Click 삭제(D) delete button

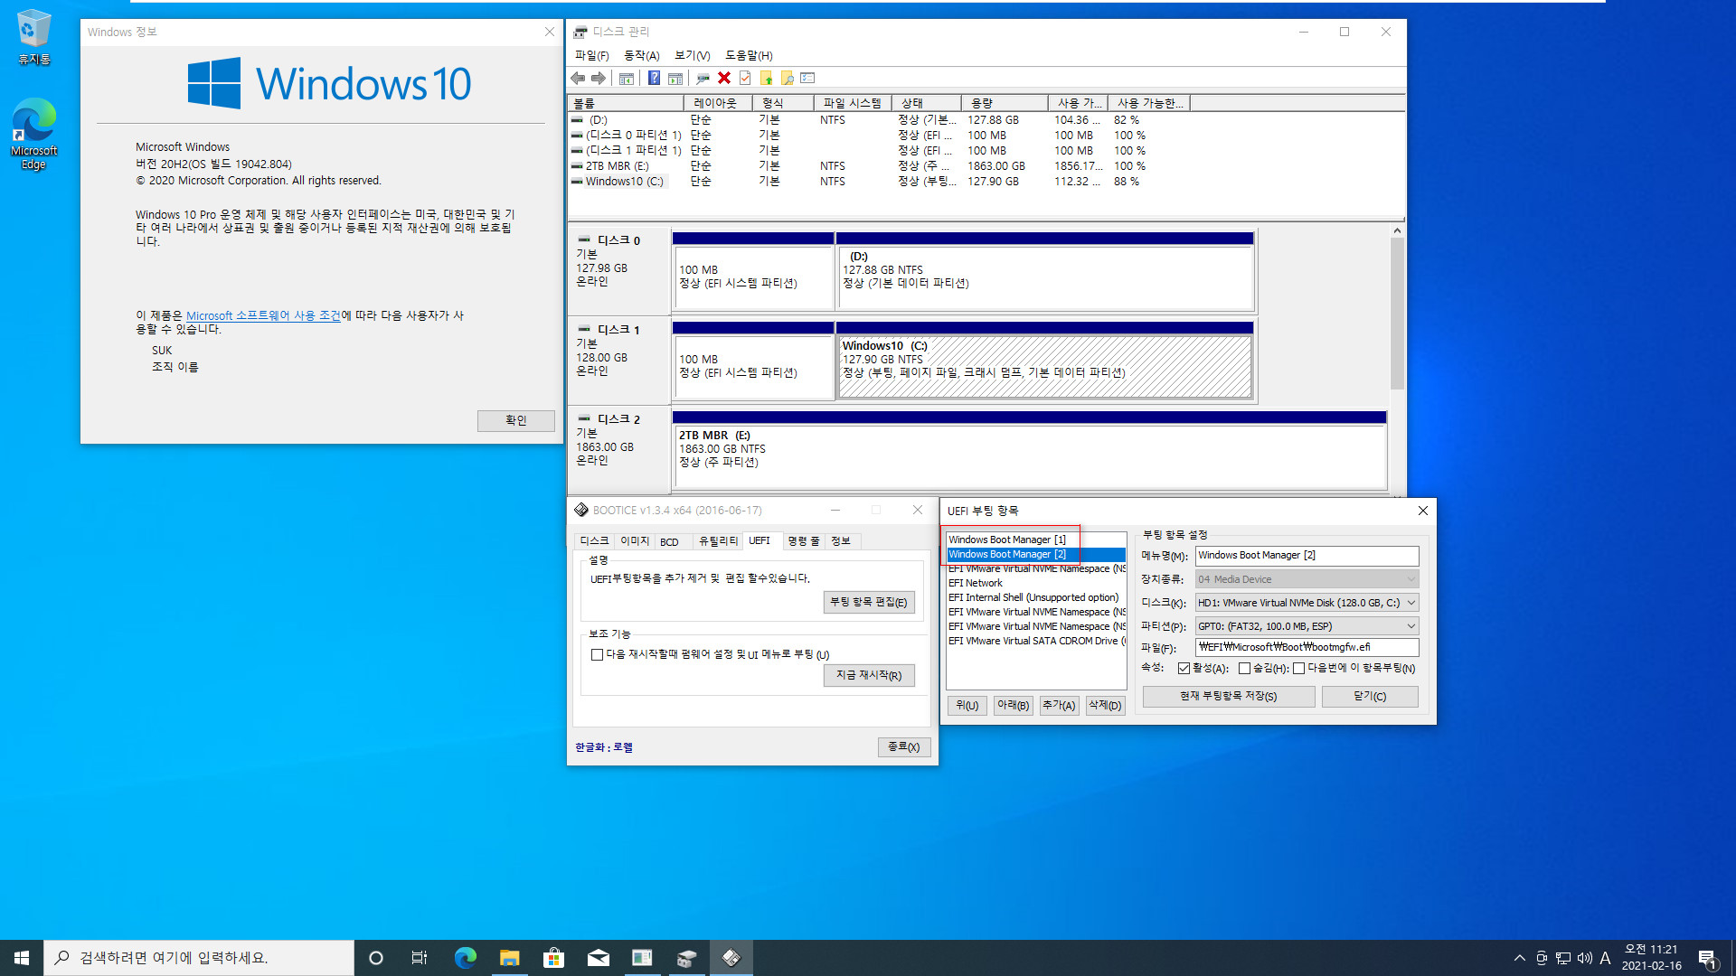(x=1105, y=706)
